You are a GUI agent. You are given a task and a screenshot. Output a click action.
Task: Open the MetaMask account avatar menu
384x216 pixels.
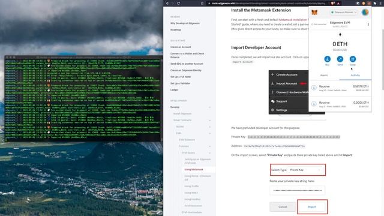pyautogui.click(x=365, y=12)
